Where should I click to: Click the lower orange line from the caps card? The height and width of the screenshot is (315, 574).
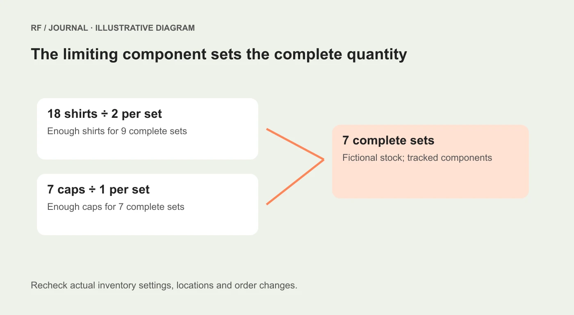pos(295,182)
